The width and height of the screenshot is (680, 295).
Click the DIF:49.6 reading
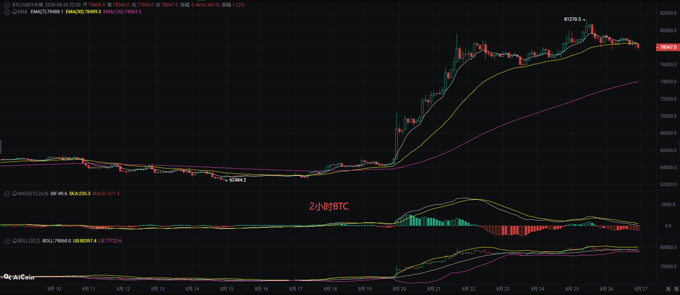(59, 194)
